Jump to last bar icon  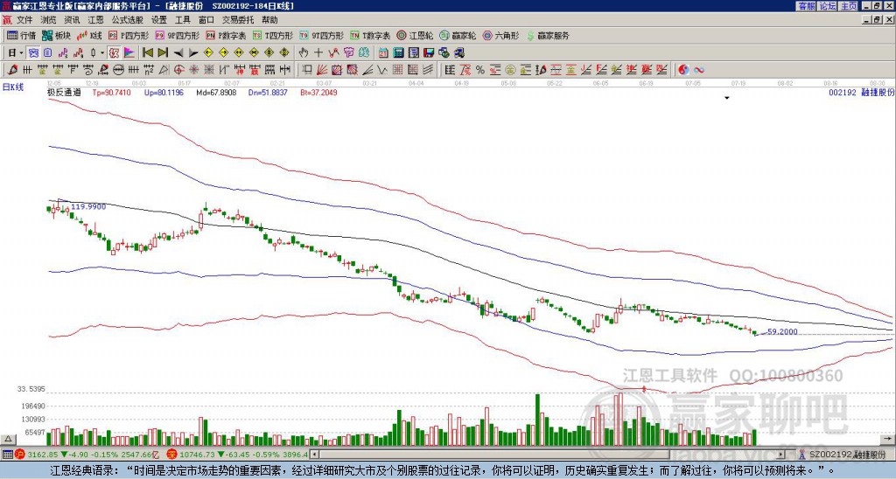163,53
